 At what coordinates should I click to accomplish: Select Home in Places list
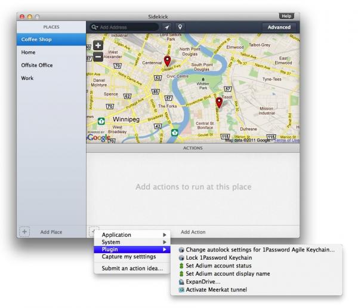coord(51,53)
